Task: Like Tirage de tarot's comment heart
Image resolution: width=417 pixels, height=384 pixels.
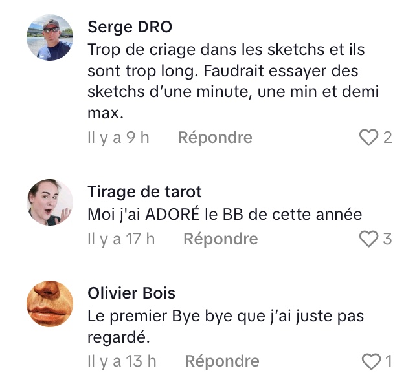Action: 368,239
